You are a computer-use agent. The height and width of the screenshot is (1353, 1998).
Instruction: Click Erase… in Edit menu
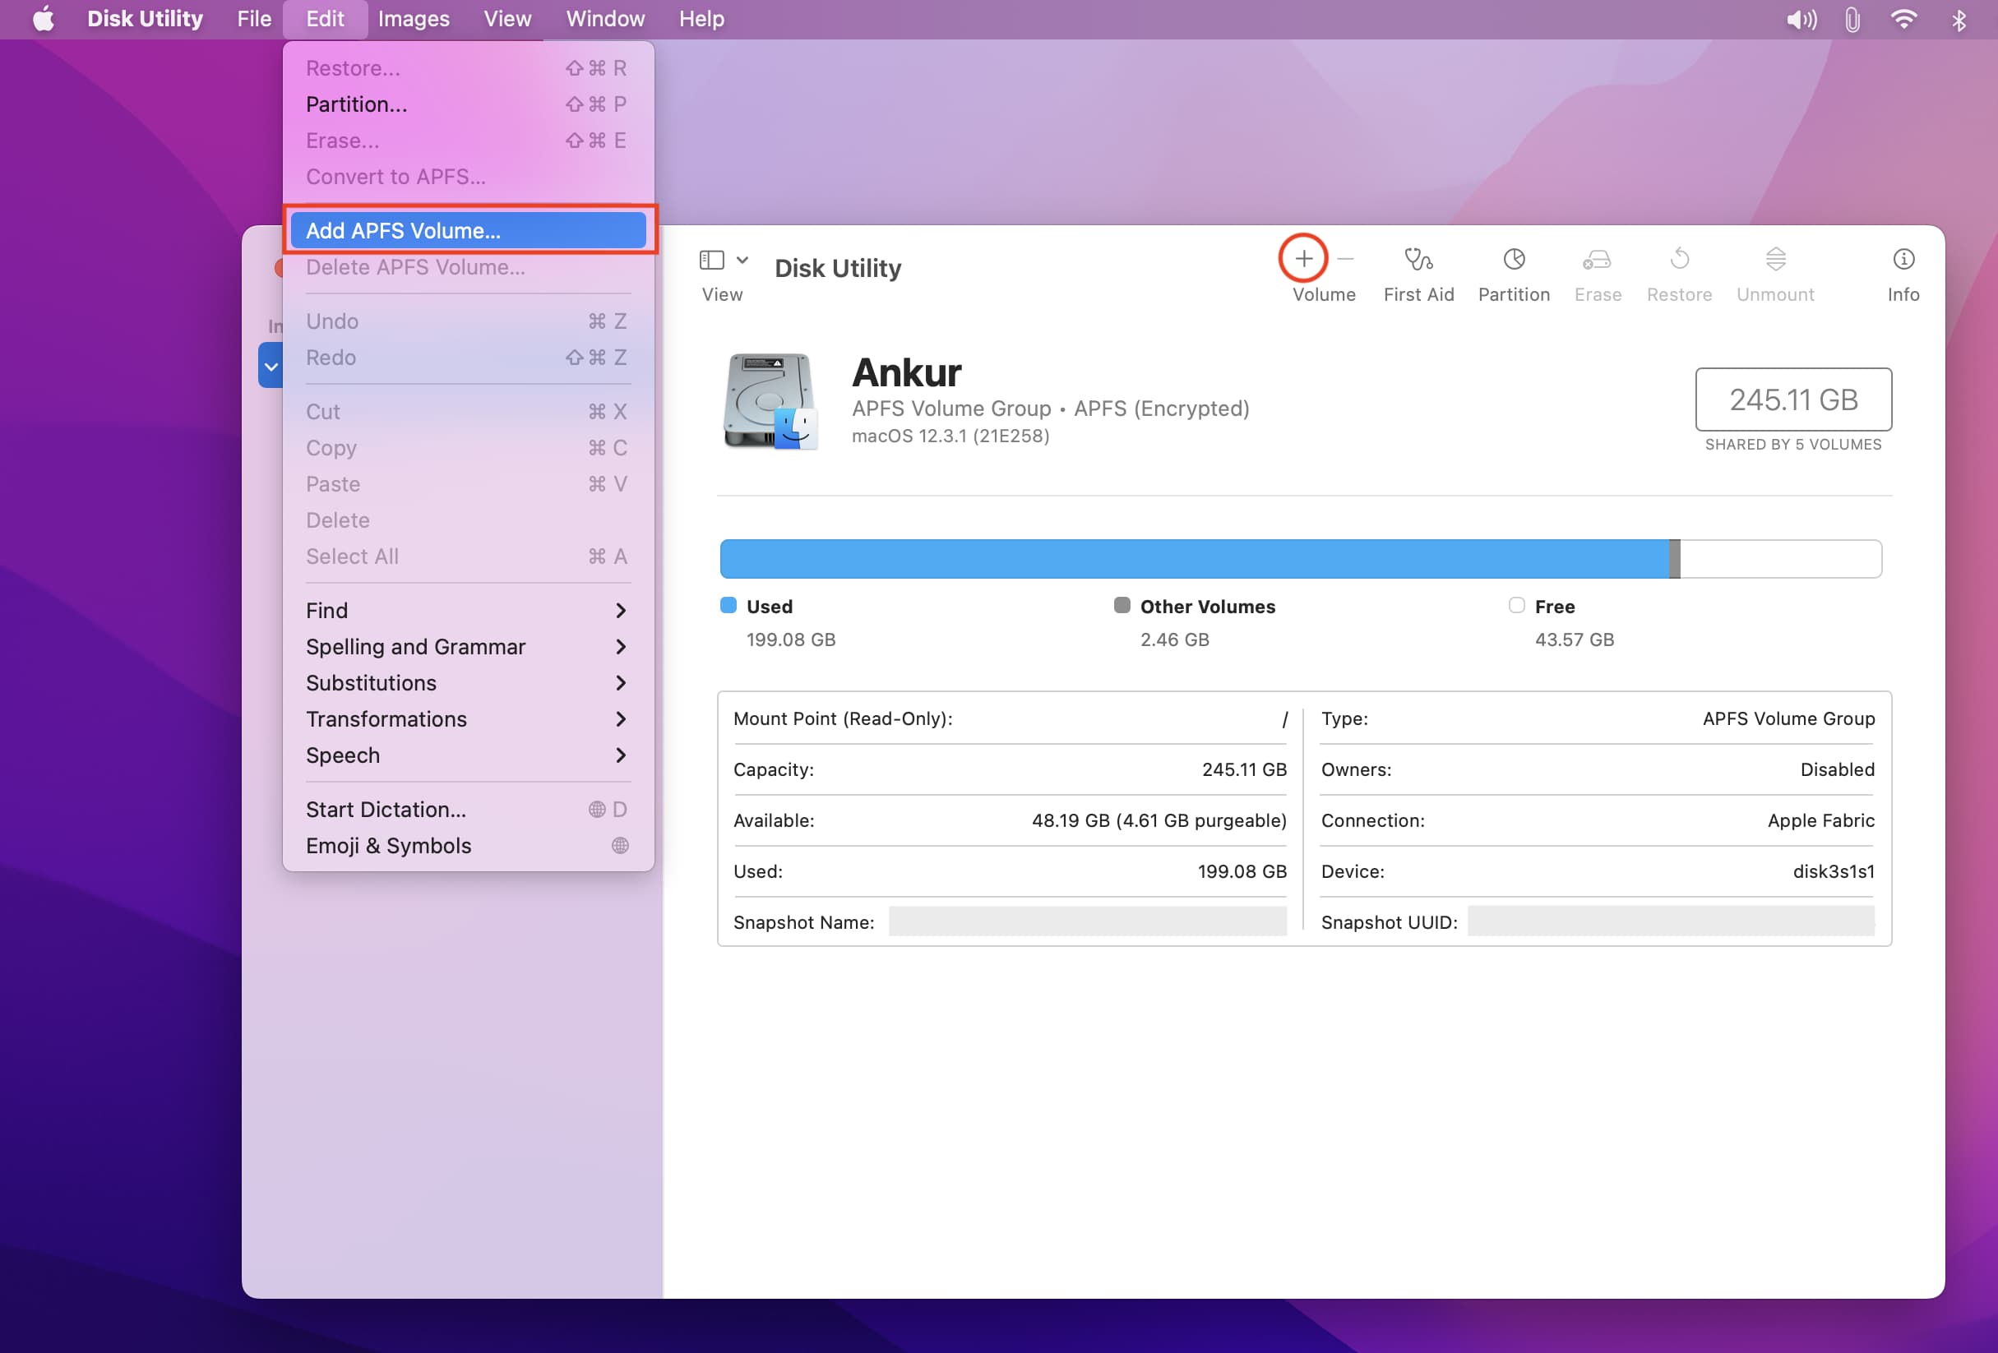(468, 140)
